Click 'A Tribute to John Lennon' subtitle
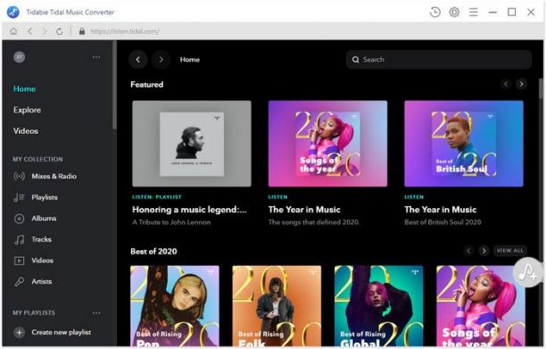 tap(171, 222)
